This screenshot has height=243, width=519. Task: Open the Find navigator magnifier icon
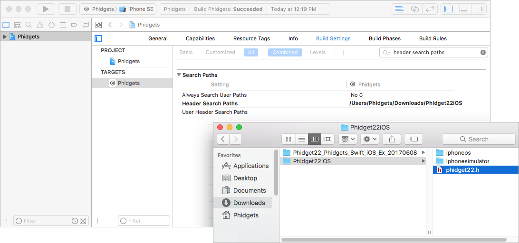pos(29,25)
